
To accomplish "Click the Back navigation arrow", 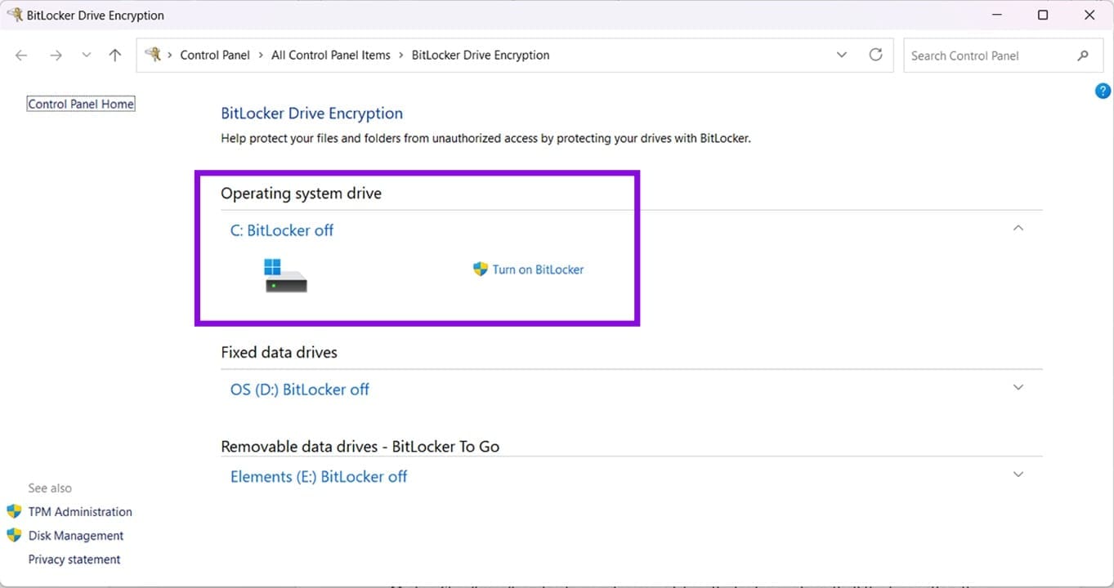I will click(21, 56).
